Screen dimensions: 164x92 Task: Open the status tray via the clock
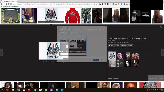tap(150, 90)
